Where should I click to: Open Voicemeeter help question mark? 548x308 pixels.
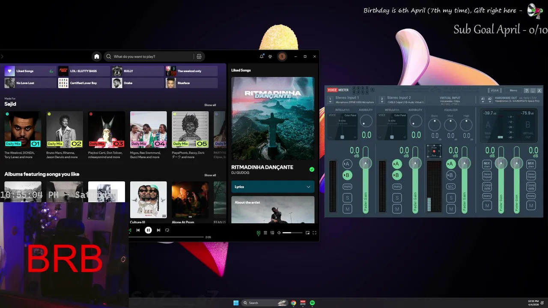coord(527,90)
